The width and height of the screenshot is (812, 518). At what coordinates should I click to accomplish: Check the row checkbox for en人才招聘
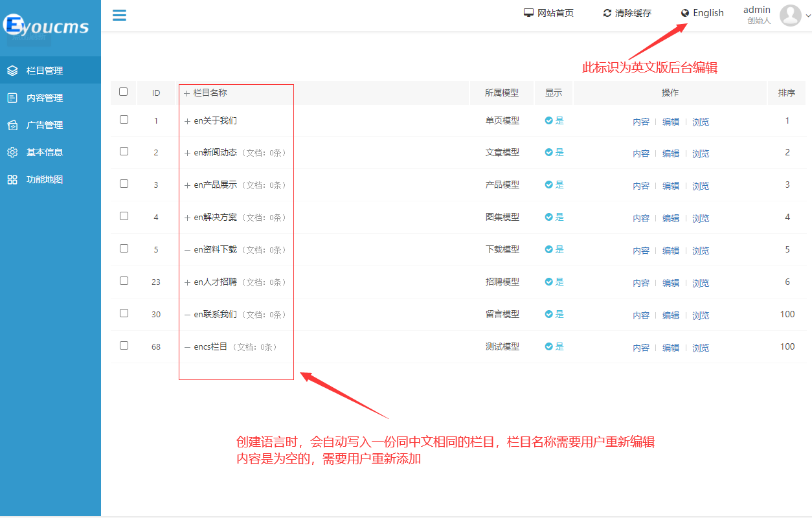tap(123, 282)
